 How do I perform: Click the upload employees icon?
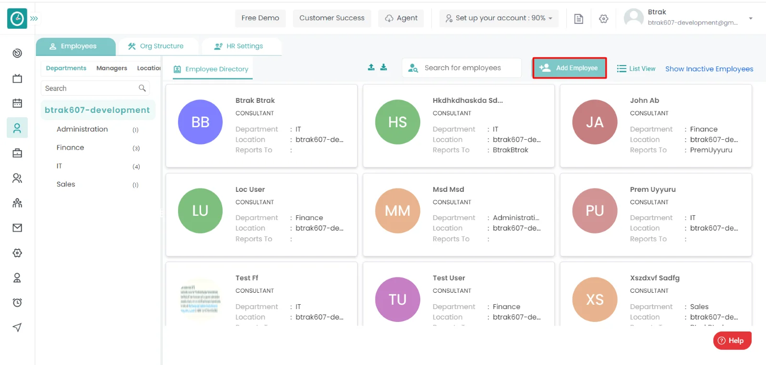pos(371,67)
